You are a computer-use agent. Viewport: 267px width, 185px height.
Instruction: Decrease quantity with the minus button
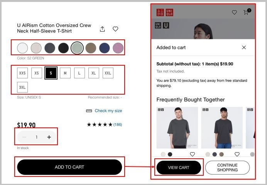click(24, 137)
